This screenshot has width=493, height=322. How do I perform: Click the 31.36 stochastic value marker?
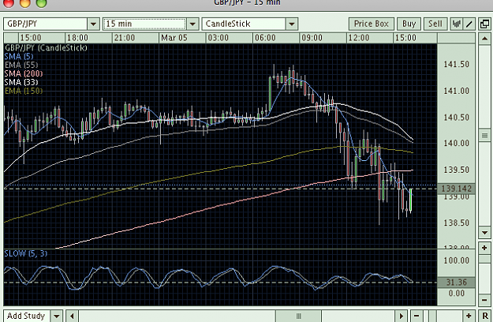point(456,282)
